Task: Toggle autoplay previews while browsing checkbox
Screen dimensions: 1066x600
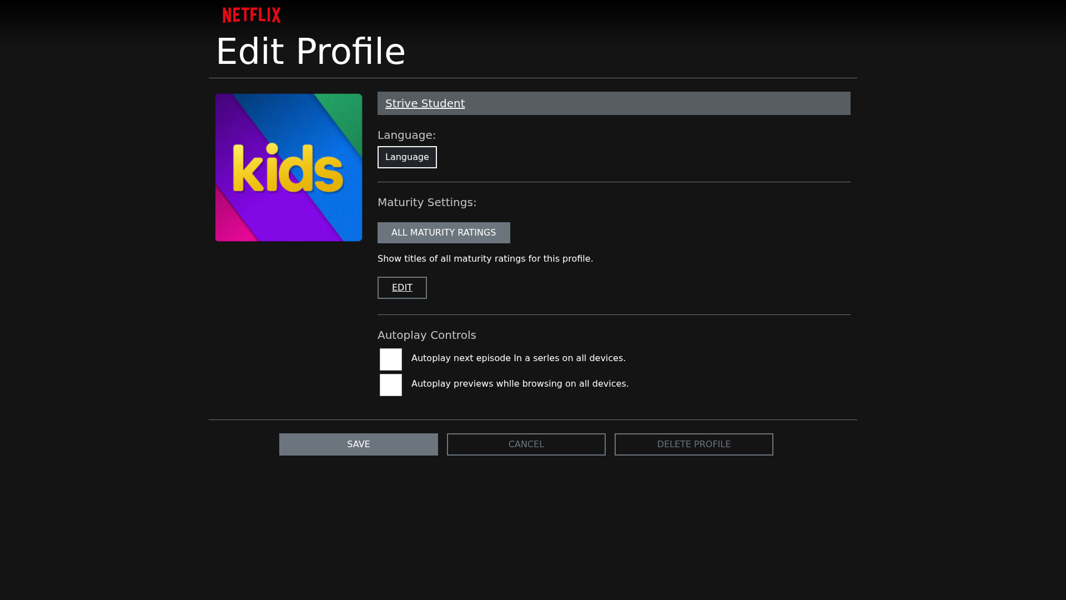Action: point(391,385)
